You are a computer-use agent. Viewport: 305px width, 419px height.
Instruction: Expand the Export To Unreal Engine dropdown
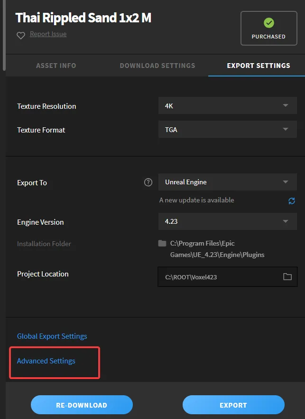(x=227, y=182)
